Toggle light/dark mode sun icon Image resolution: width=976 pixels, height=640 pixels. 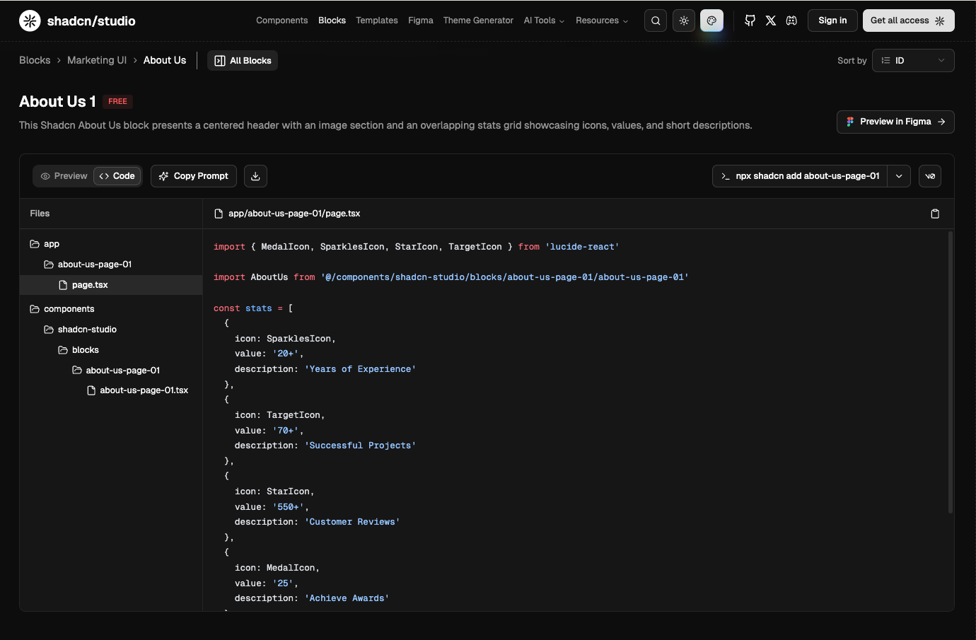pyautogui.click(x=684, y=21)
